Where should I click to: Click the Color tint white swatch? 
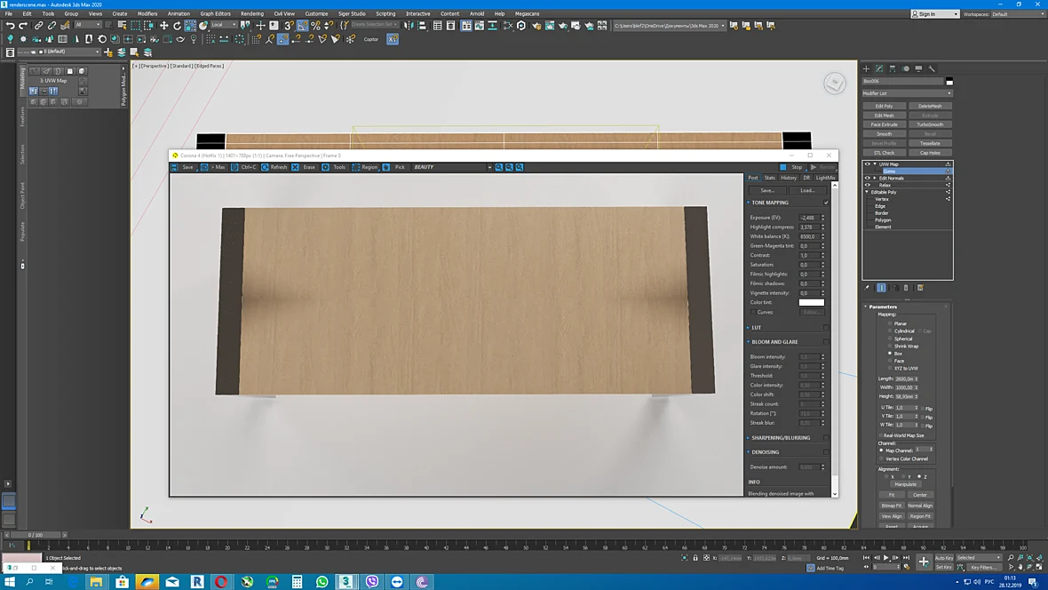pos(812,302)
